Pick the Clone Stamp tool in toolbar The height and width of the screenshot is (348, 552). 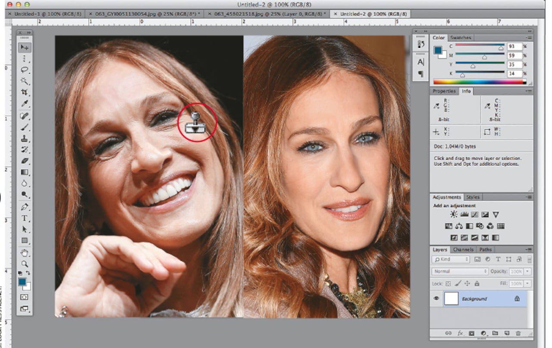pyautogui.click(x=25, y=139)
